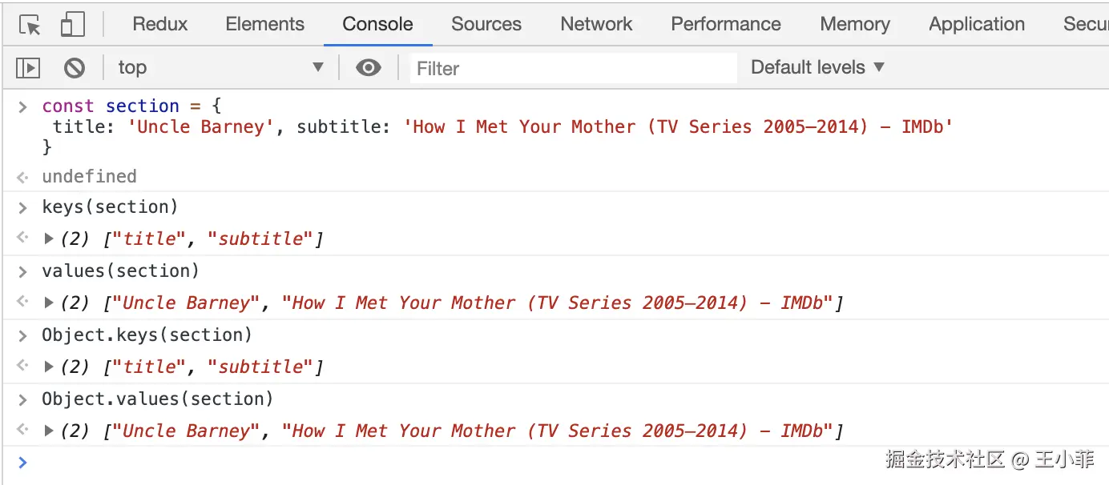Image resolution: width=1109 pixels, height=485 pixels.
Task: Open the Sources tab
Action: pos(486,24)
